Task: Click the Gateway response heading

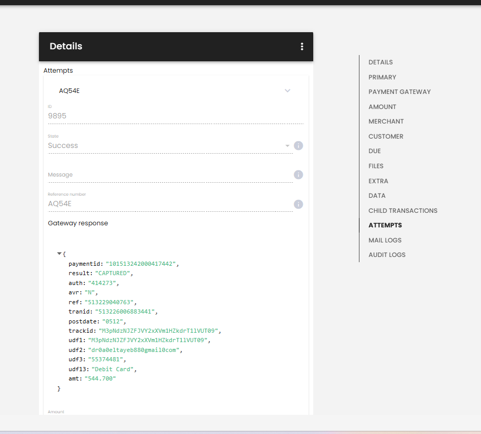Action: click(78, 223)
